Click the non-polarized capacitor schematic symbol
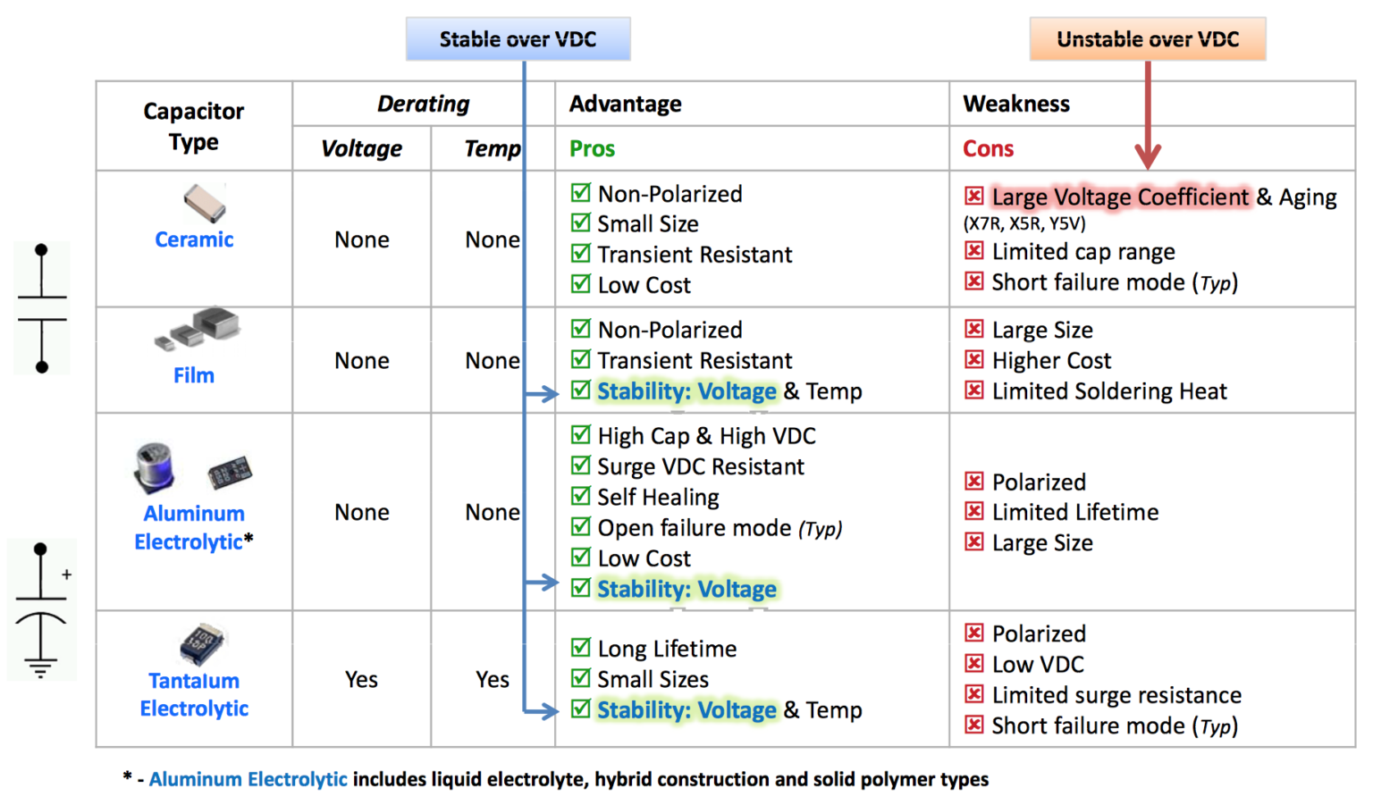Image resolution: width=1373 pixels, height=805 pixels. tap(41, 307)
